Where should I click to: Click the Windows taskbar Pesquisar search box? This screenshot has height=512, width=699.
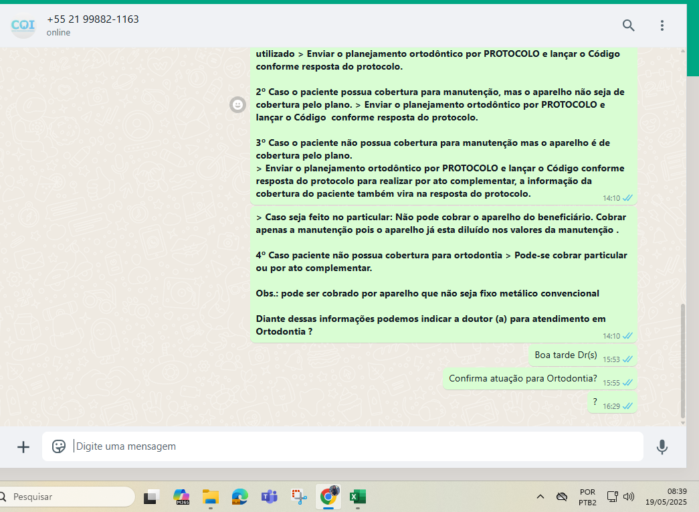click(x=67, y=497)
